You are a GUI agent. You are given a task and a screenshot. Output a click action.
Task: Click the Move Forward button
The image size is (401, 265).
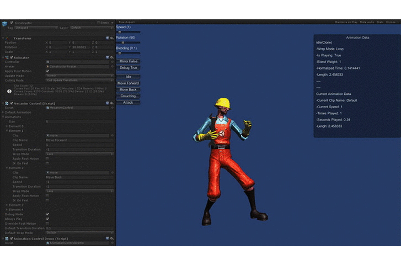(x=128, y=83)
